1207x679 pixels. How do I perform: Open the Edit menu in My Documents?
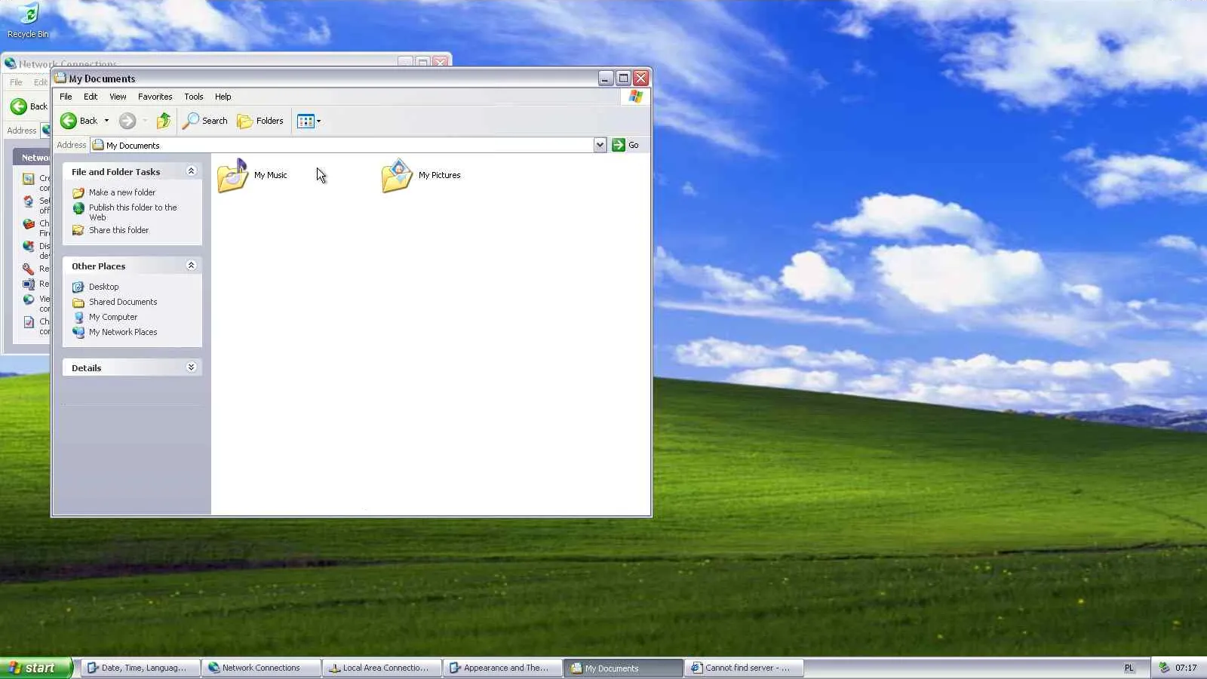[x=91, y=97]
